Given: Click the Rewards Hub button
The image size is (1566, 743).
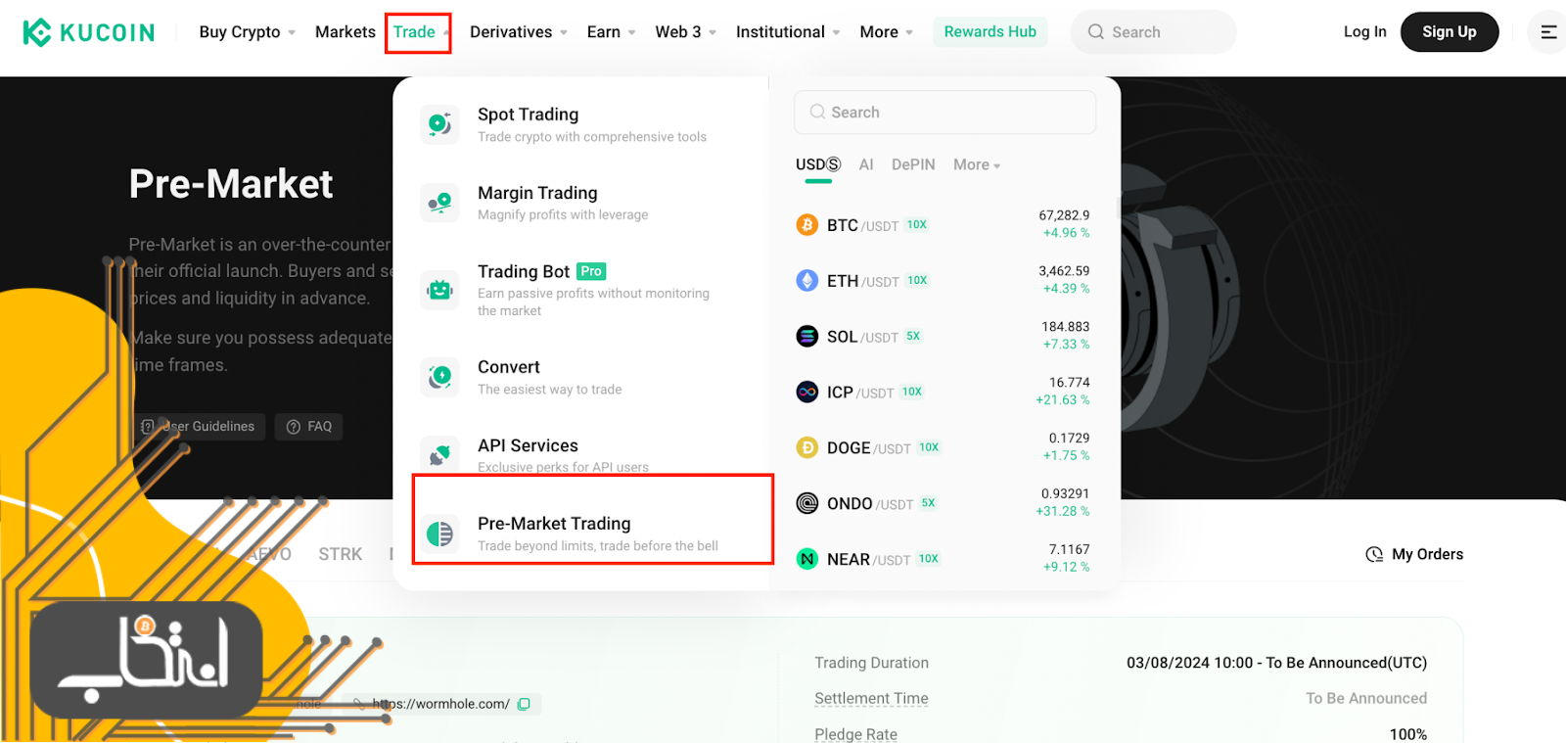Looking at the screenshot, I should click(990, 32).
